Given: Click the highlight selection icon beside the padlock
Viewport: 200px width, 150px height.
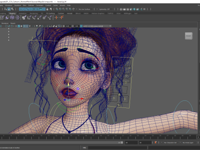Looking at the screenshot, I should click(51, 9).
